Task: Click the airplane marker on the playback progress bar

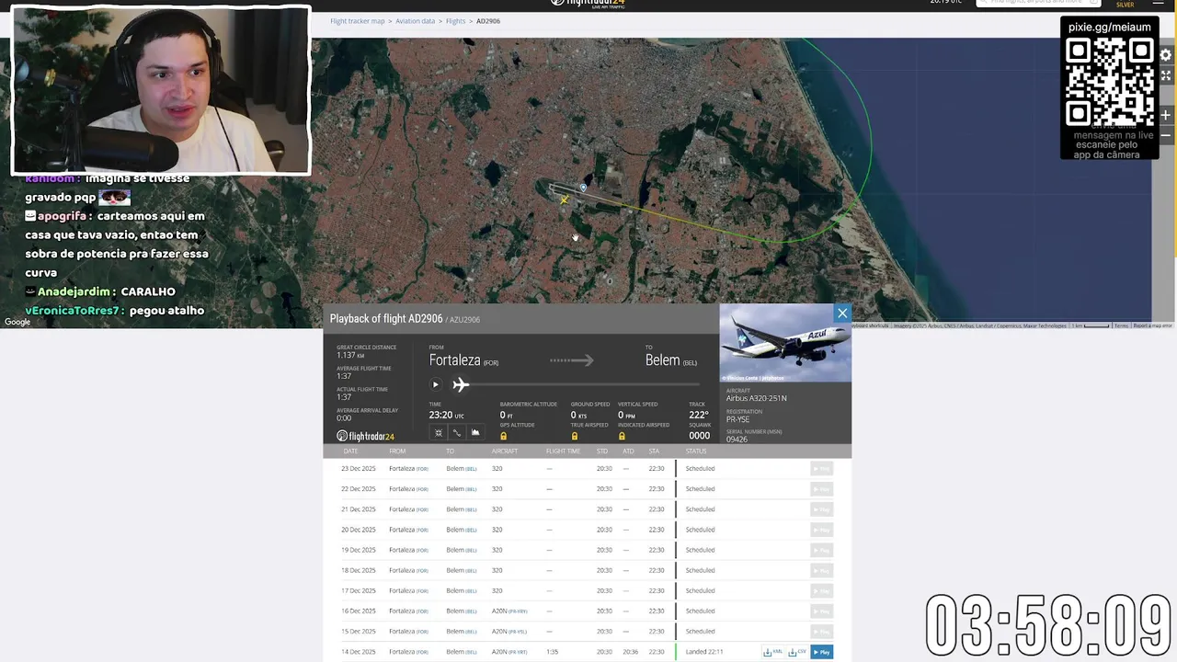Action: [461, 384]
